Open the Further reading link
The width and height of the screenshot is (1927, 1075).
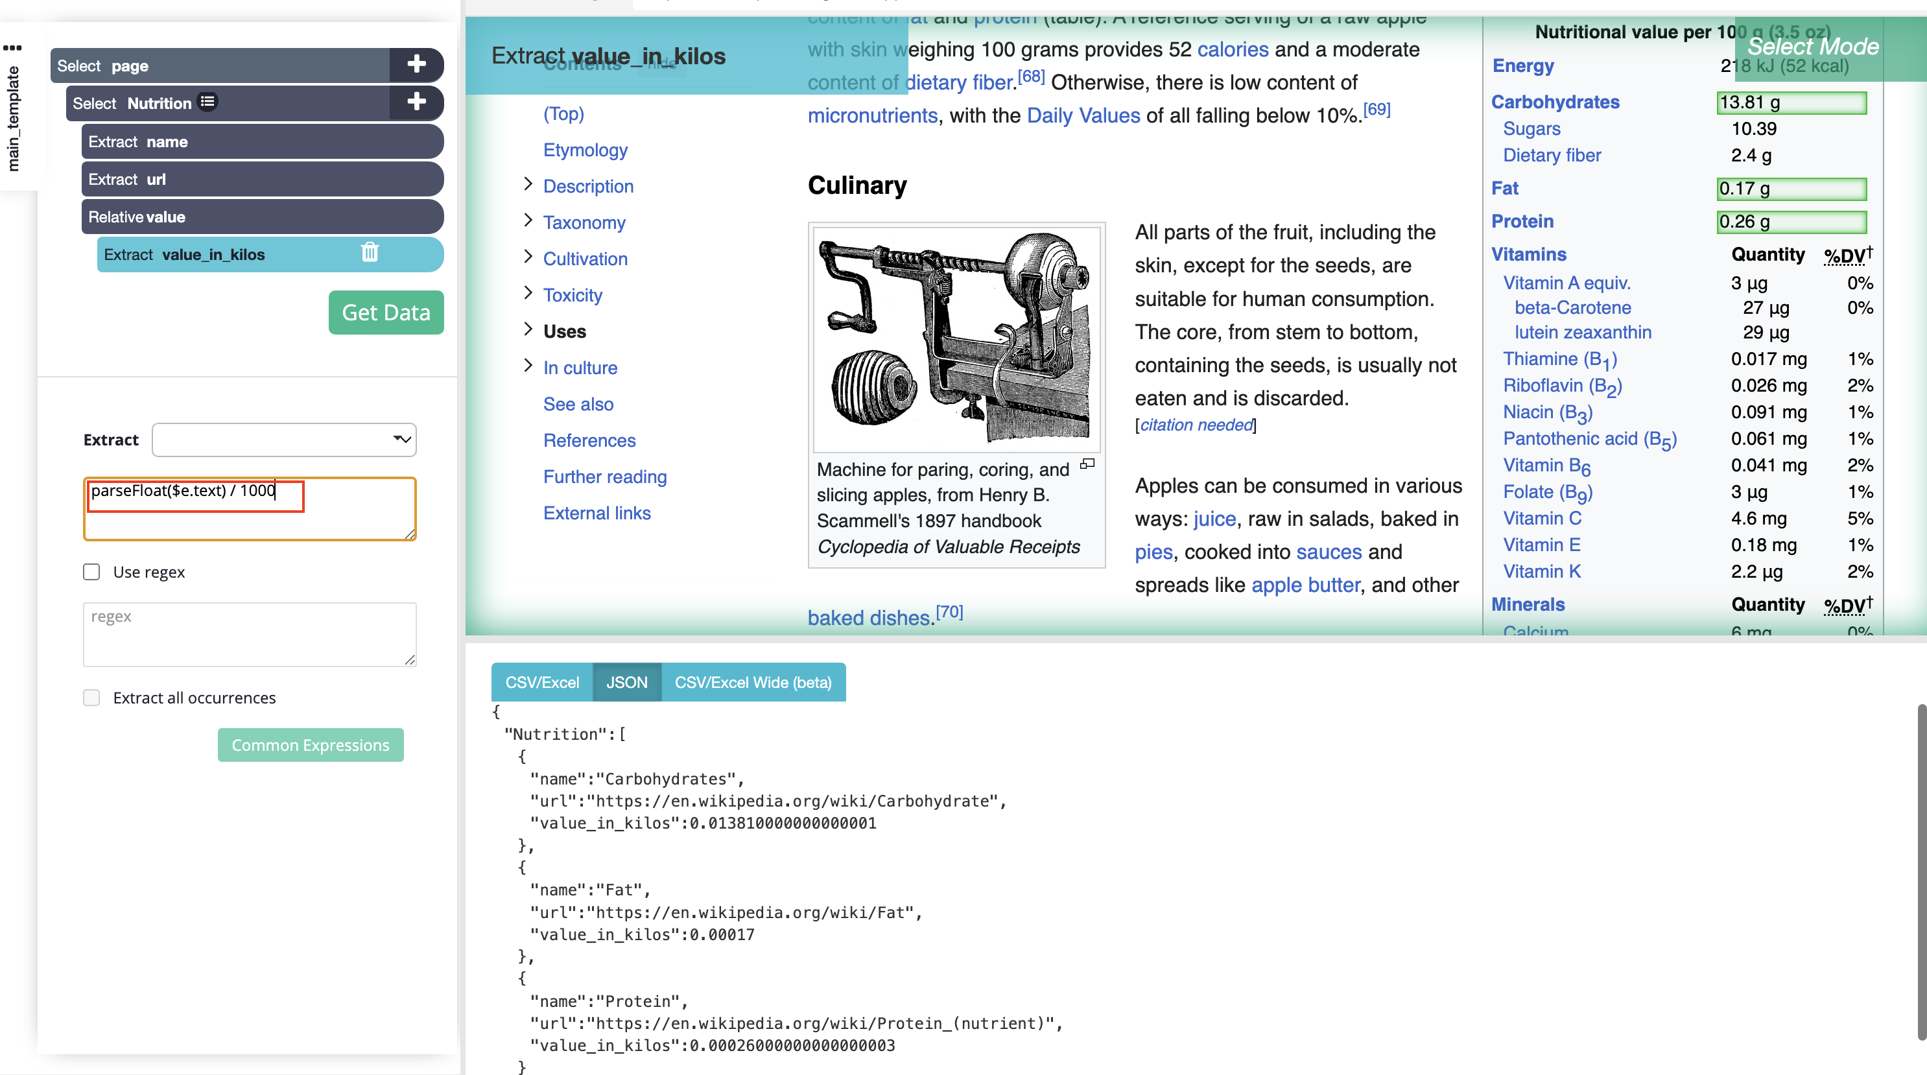tap(604, 477)
